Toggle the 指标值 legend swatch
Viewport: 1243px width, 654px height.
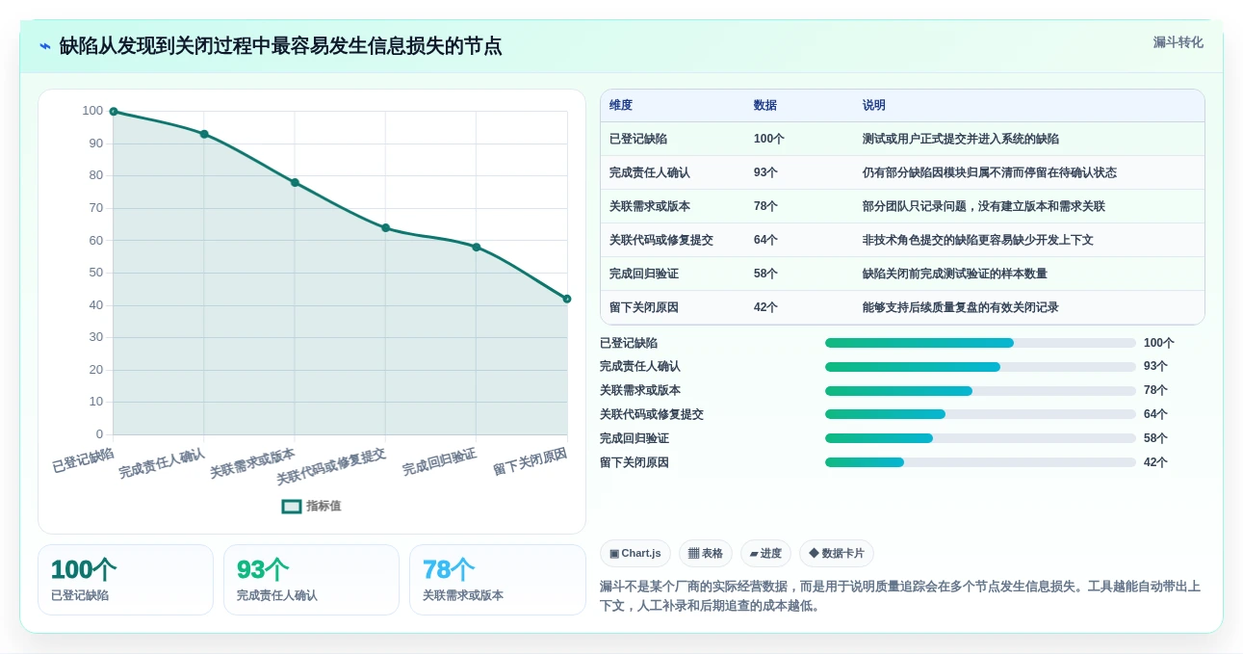pyautogui.click(x=292, y=506)
